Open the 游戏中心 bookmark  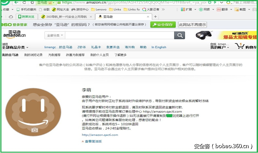point(80,9)
